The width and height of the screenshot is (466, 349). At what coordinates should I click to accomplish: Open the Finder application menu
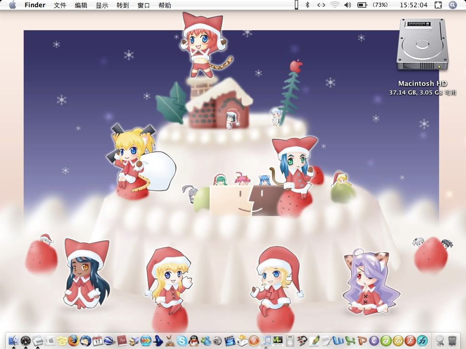[35, 5]
